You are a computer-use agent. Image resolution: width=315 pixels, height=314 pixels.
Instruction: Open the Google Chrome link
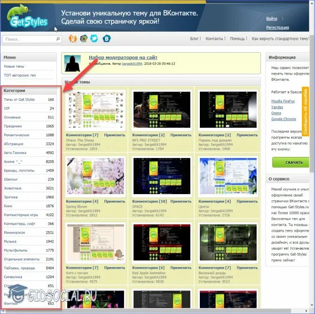tap(283, 119)
